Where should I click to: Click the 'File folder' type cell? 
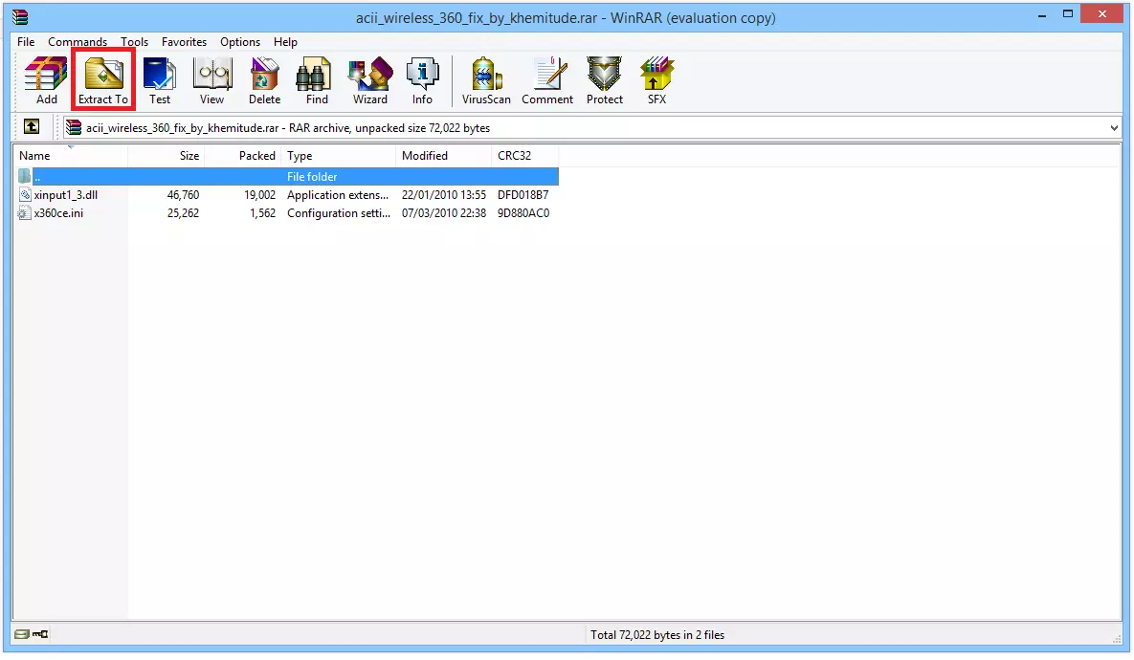312,176
